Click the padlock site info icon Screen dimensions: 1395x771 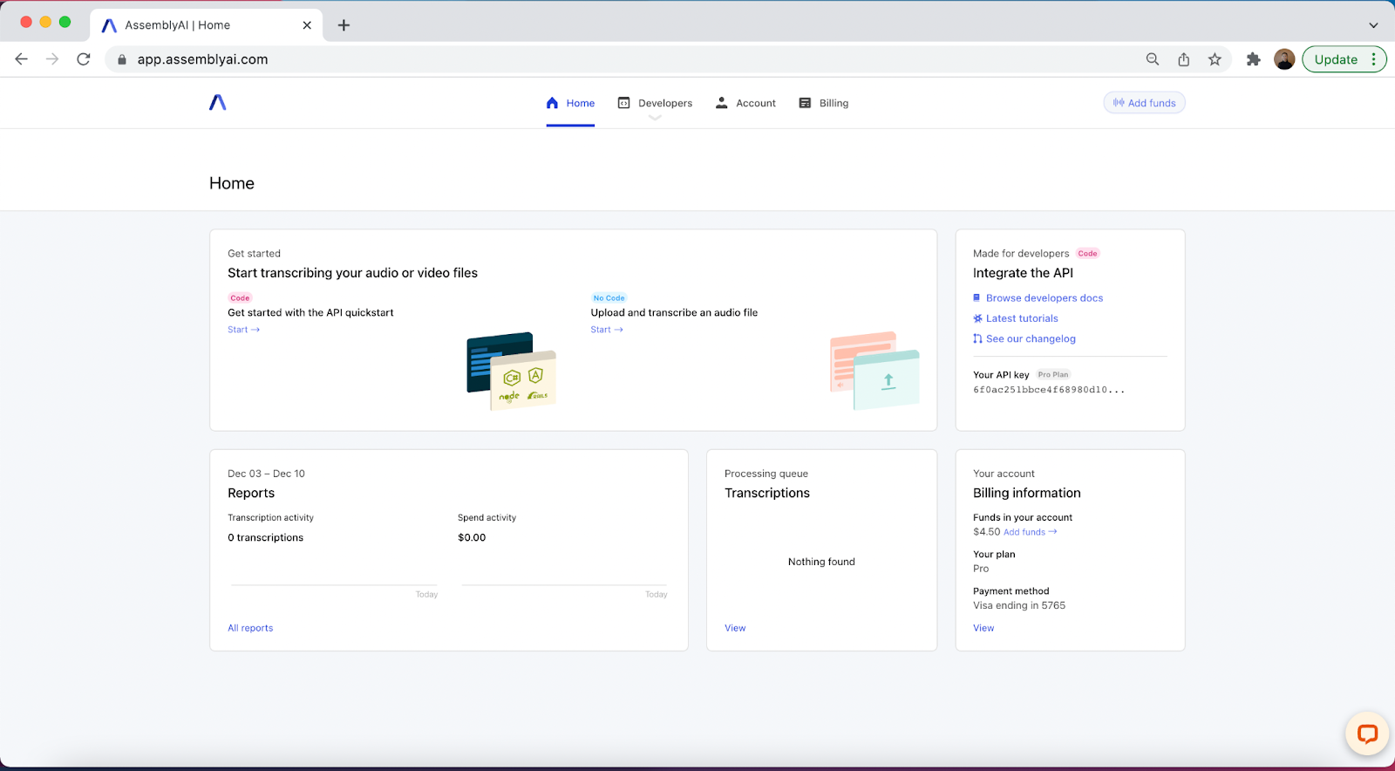point(122,59)
